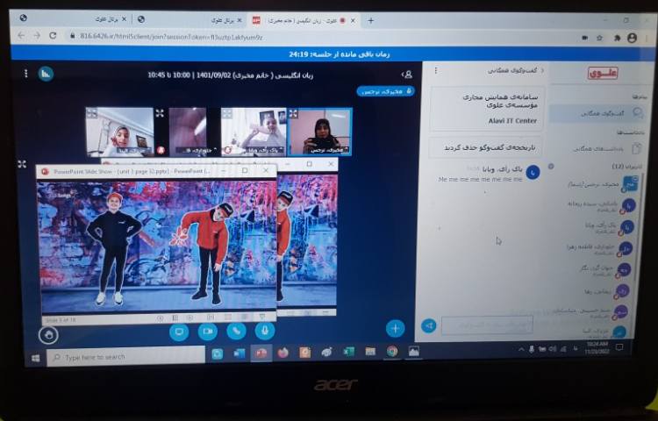Screen dimensions: 658x421
Task: Make the shared presentation area fullscreen
Action: pos(22,164)
